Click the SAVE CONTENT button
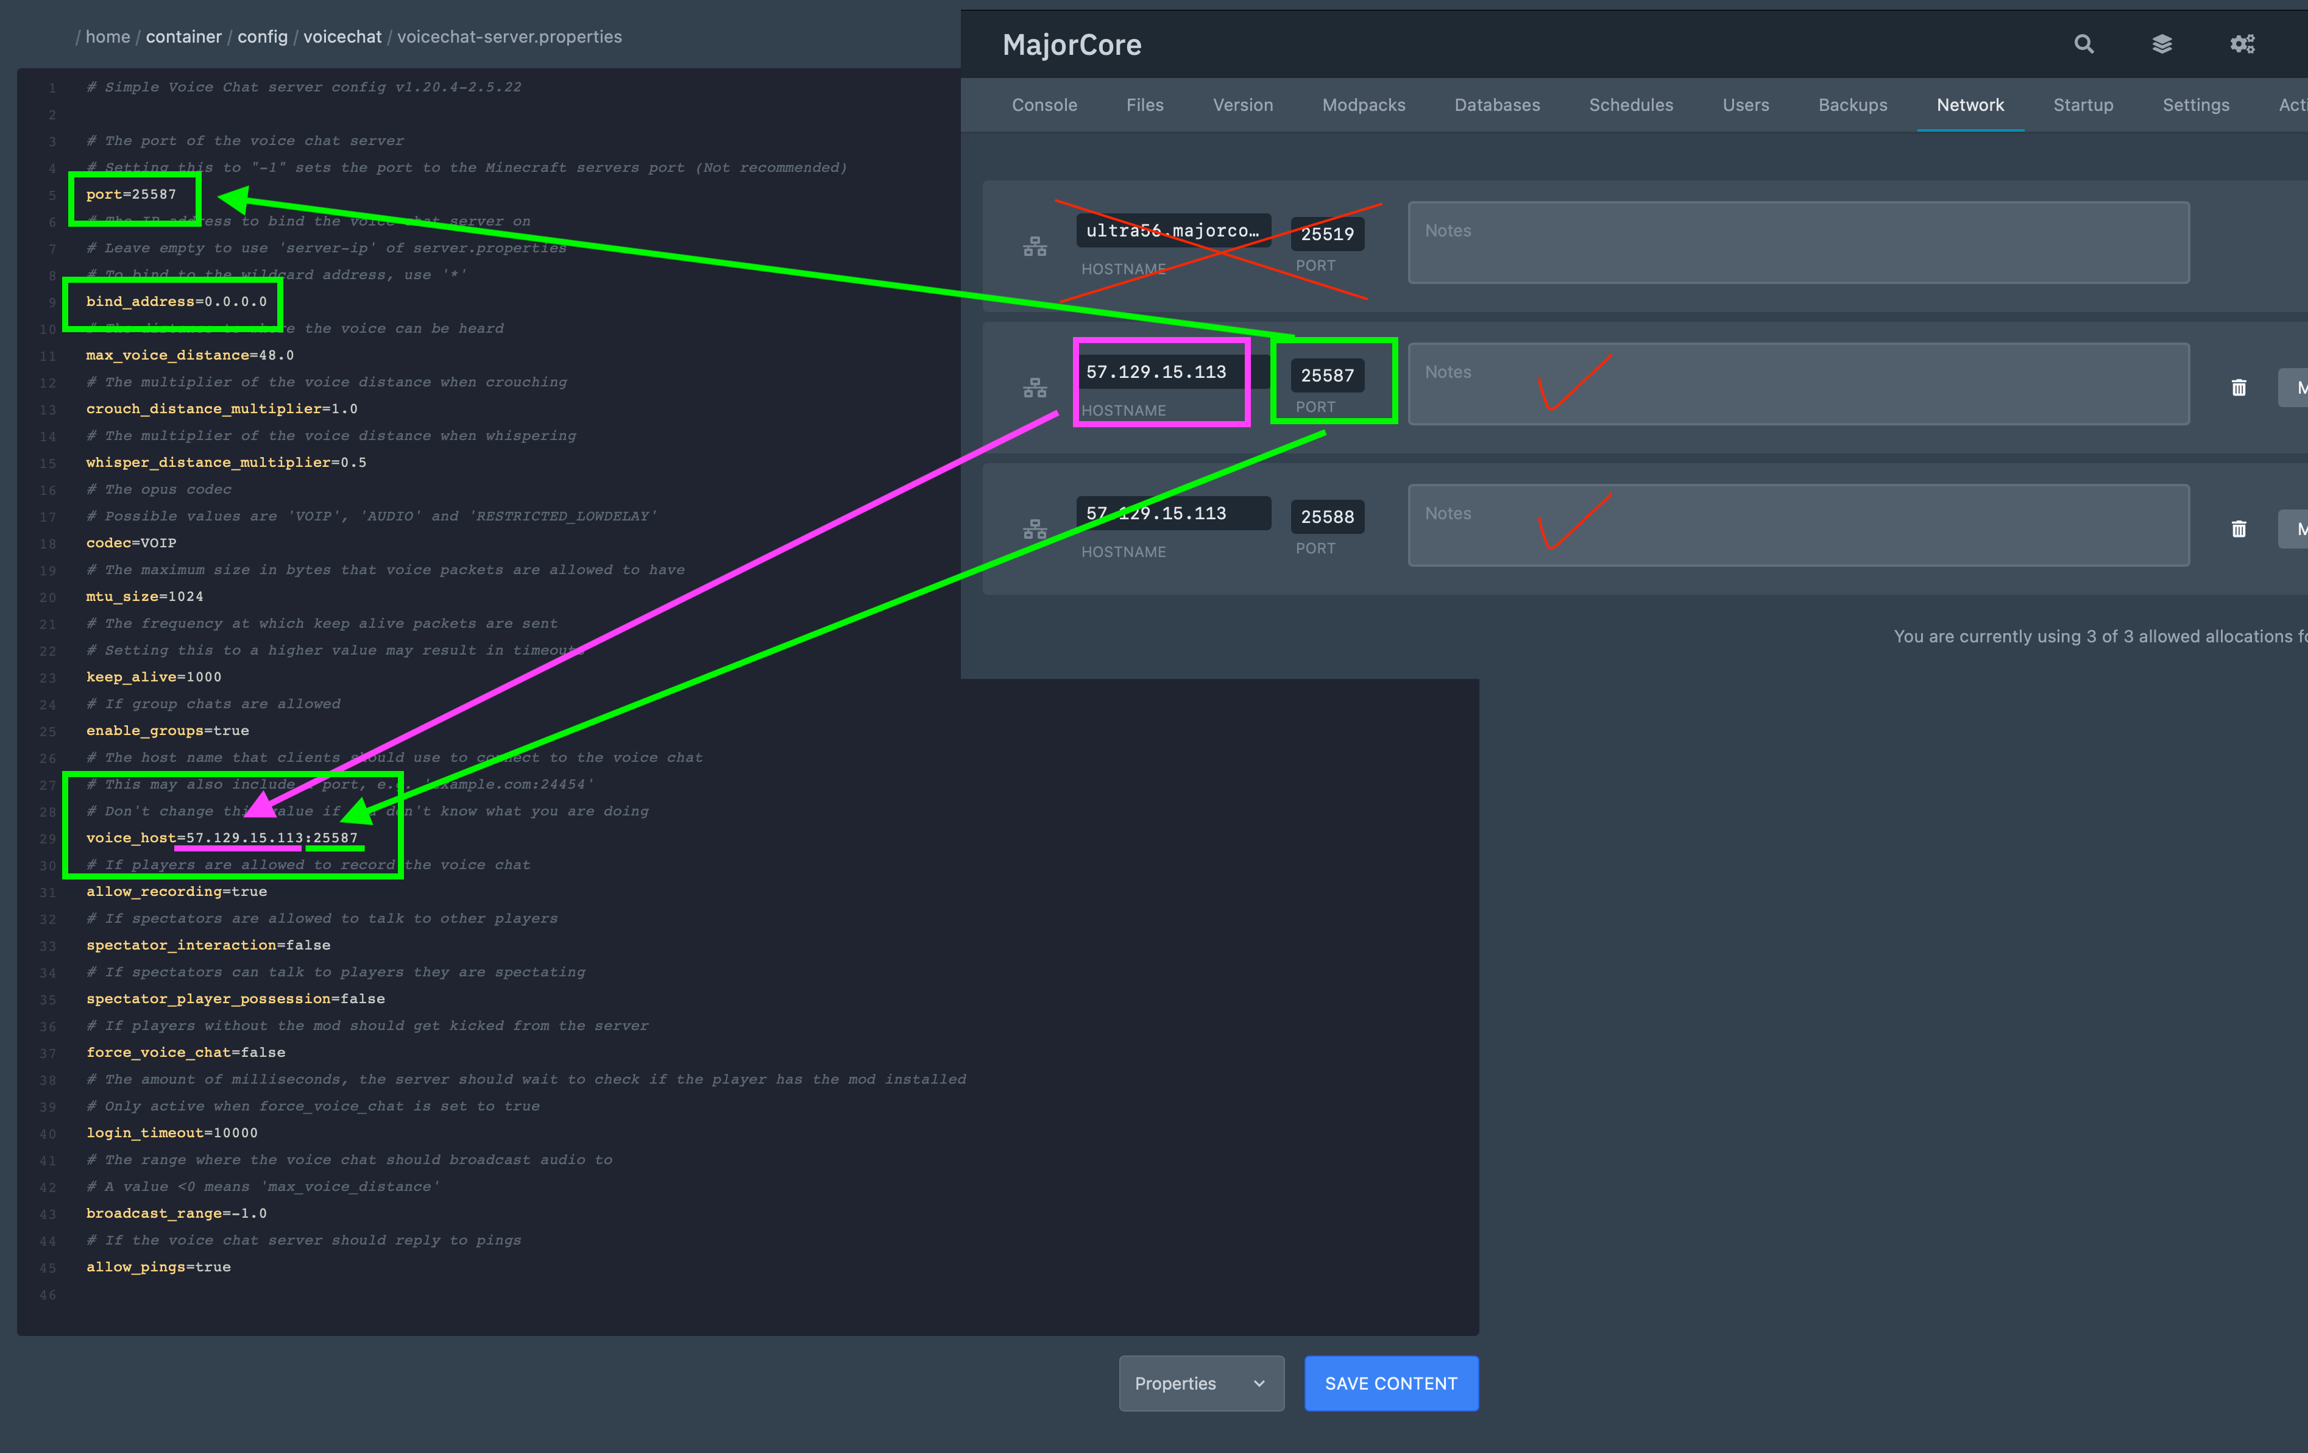This screenshot has width=2308, height=1453. [1391, 1383]
